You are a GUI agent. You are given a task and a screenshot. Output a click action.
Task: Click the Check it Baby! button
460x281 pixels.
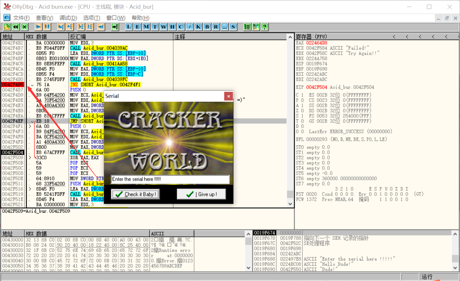coord(136,194)
